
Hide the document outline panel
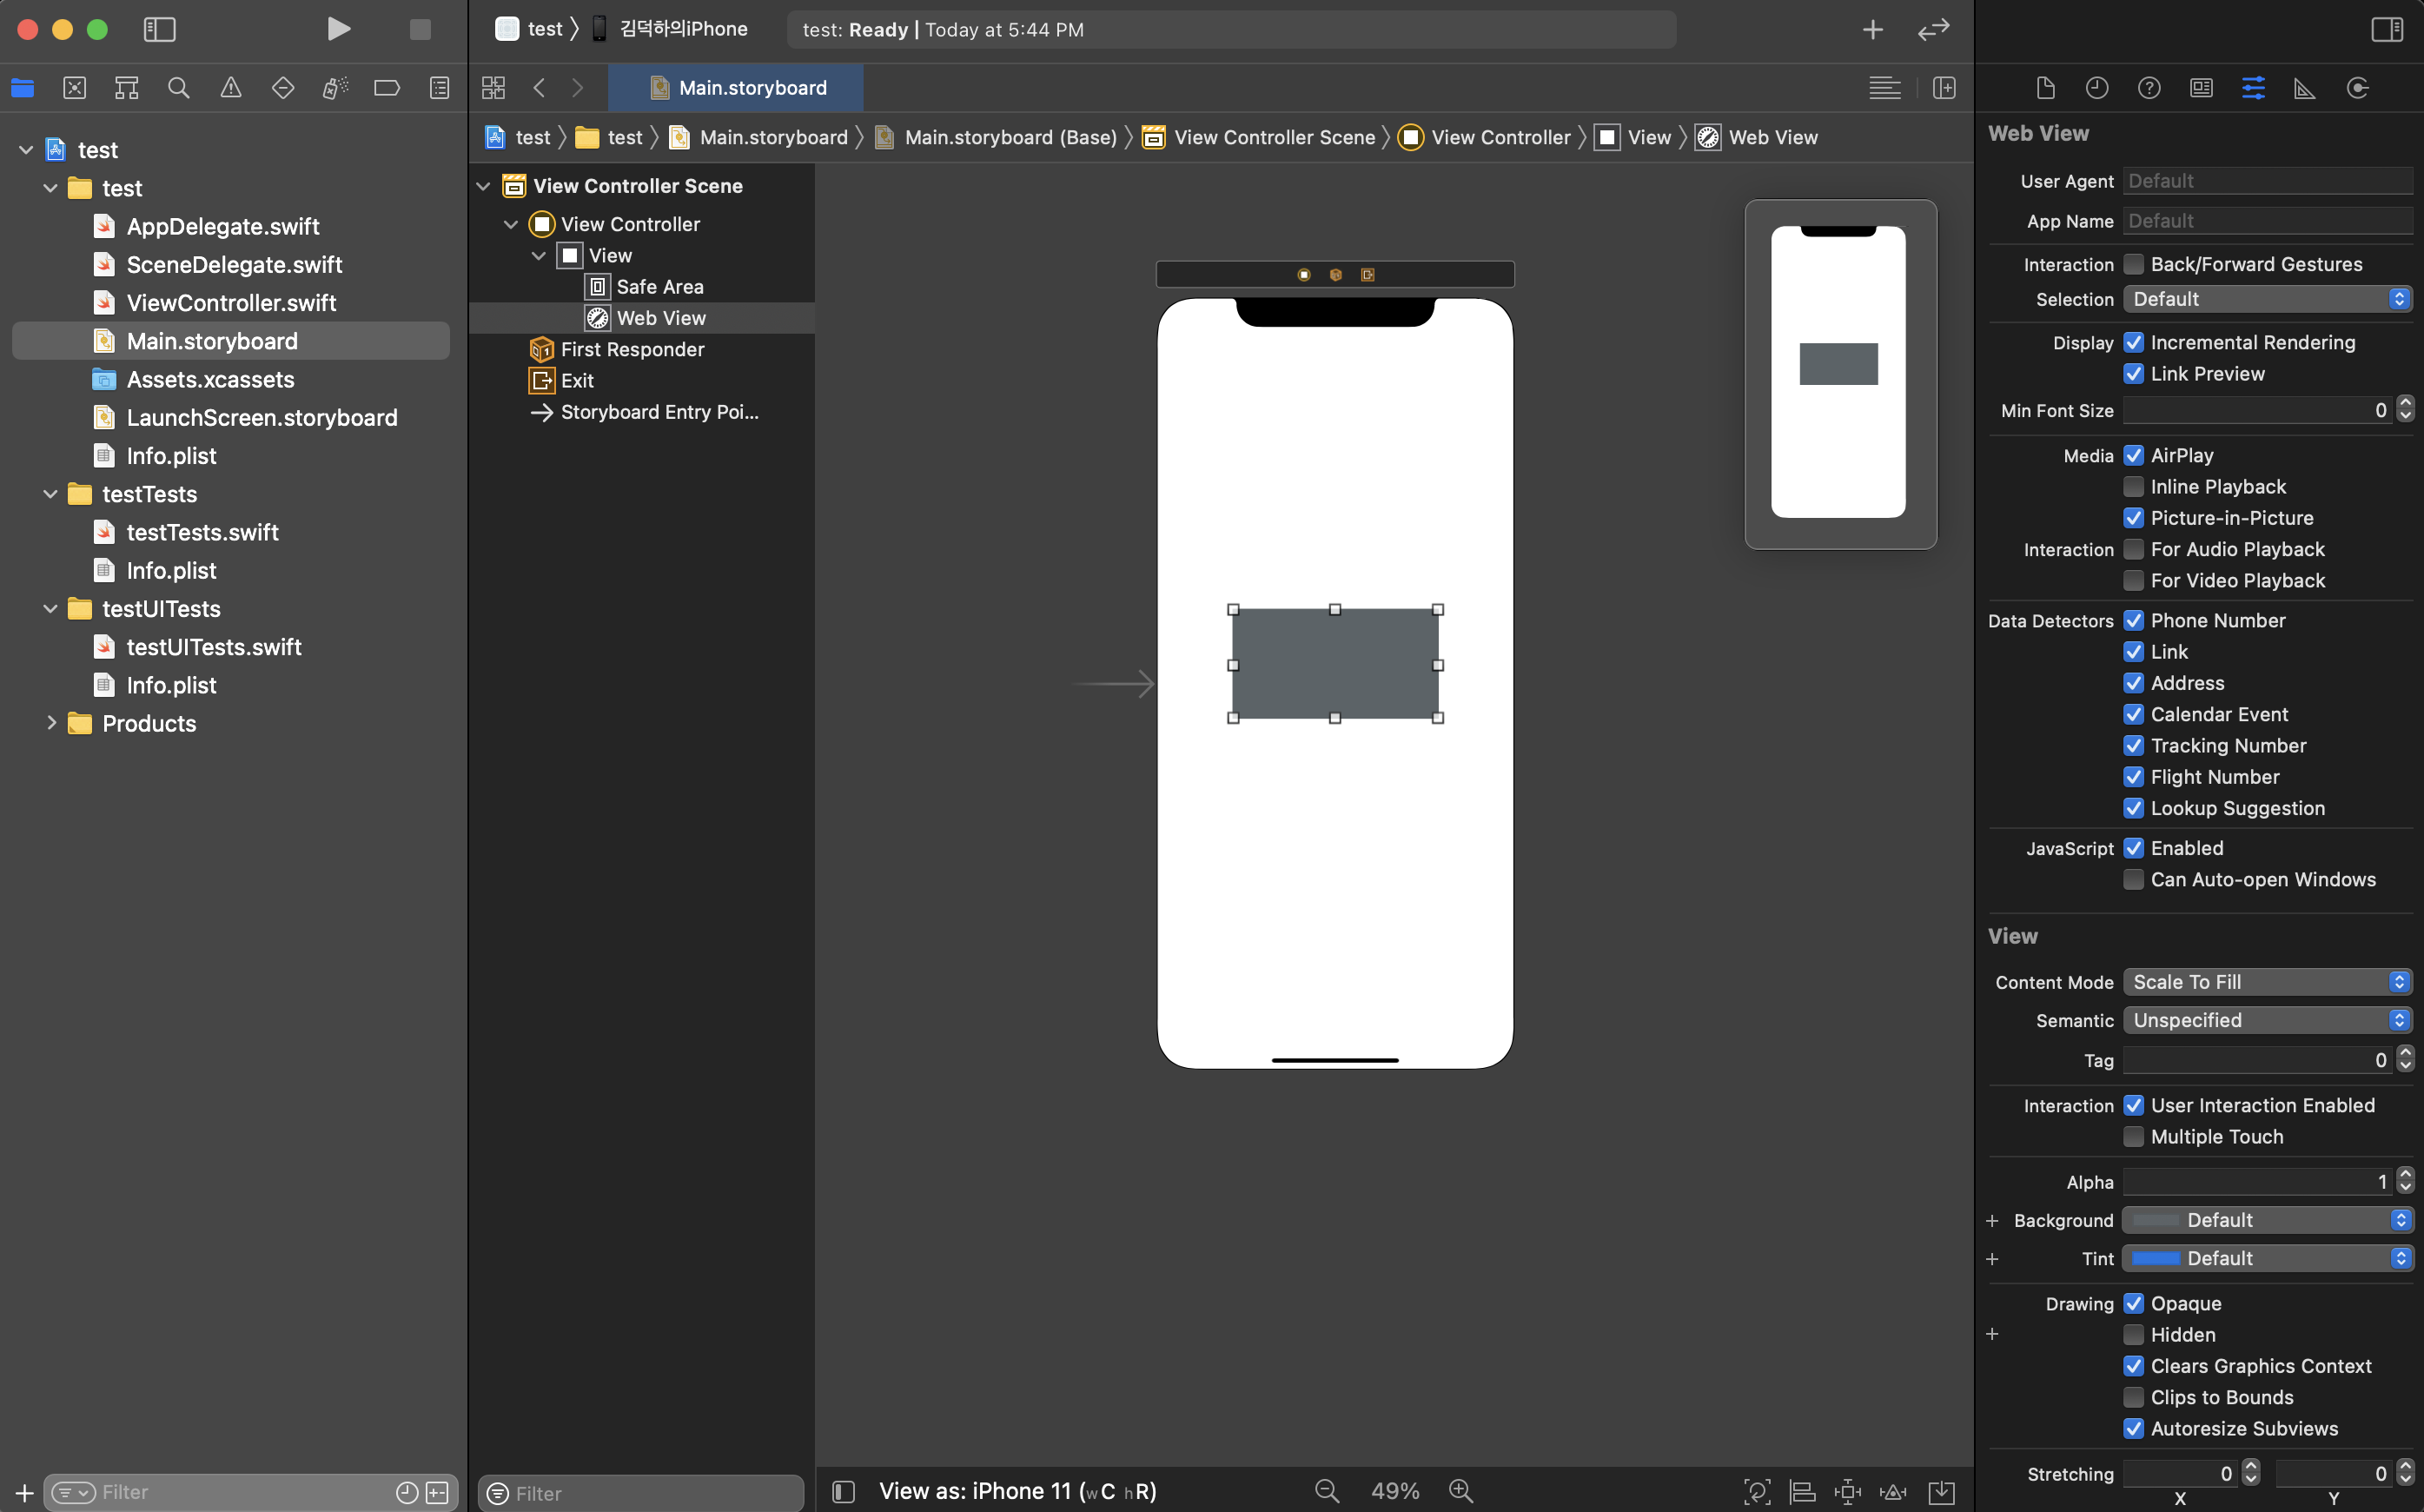pyautogui.click(x=844, y=1492)
